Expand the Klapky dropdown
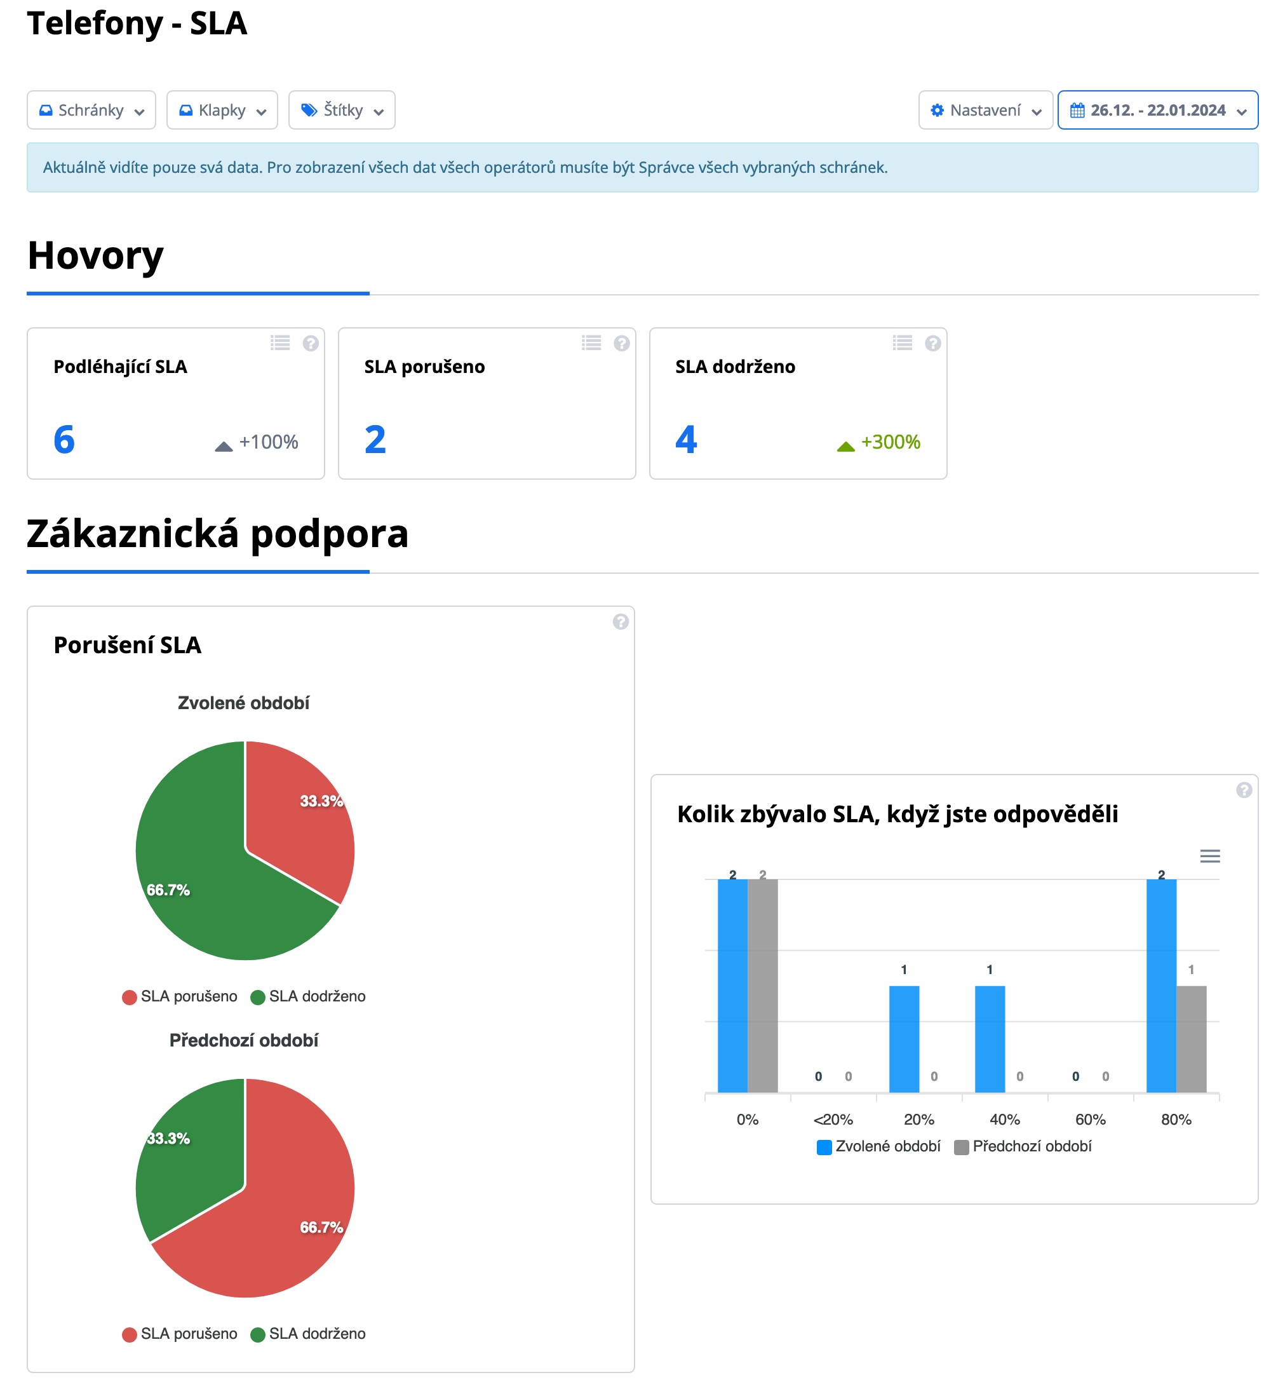 coord(222,110)
